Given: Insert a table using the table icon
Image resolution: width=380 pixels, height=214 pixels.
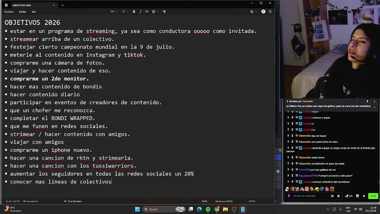Looking at the screenshot, I should (153, 12).
